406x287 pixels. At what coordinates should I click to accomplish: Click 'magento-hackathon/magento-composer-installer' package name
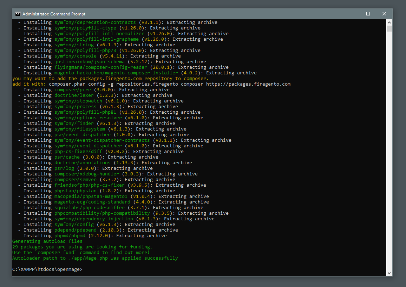pyautogui.click(x=116, y=73)
